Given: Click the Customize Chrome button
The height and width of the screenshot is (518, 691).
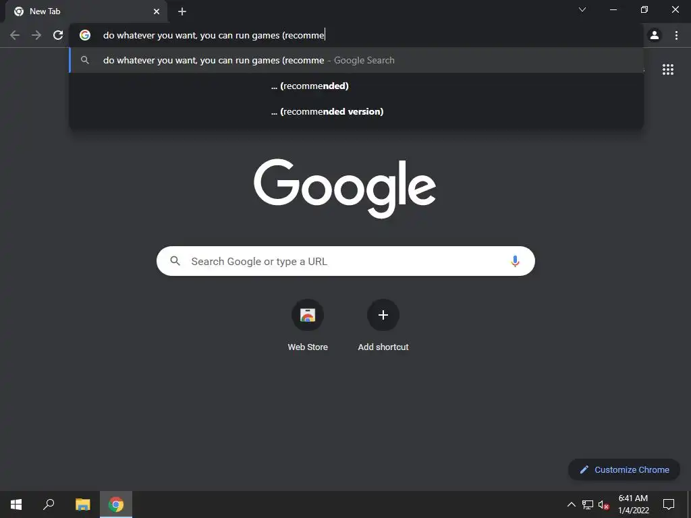Looking at the screenshot, I should [x=624, y=469].
